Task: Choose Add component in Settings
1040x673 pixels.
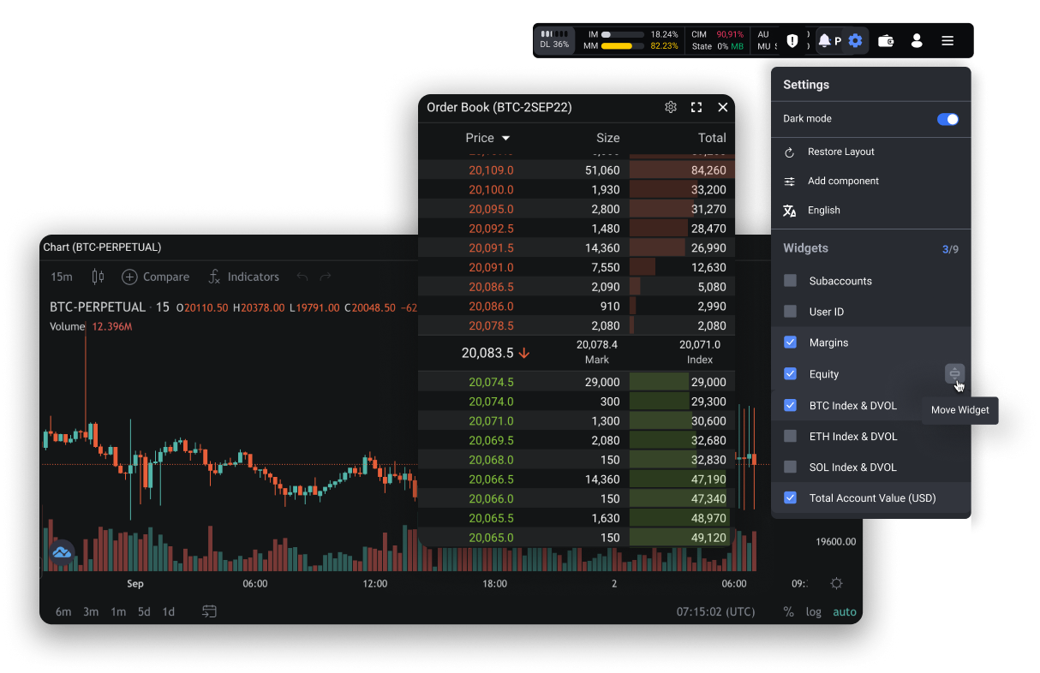Action: (843, 181)
